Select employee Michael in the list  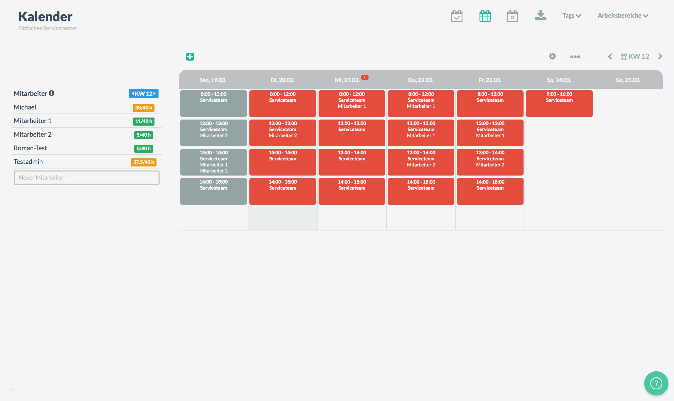point(25,107)
